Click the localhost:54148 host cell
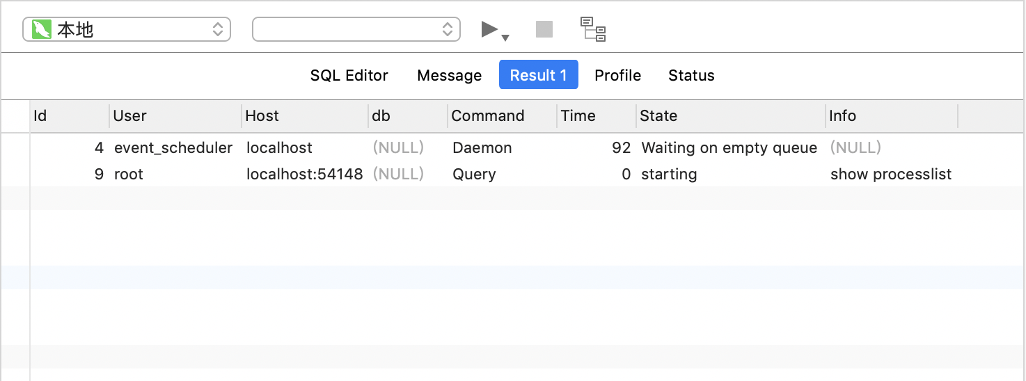This screenshot has width=1026, height=381. [x=305, y=175]
